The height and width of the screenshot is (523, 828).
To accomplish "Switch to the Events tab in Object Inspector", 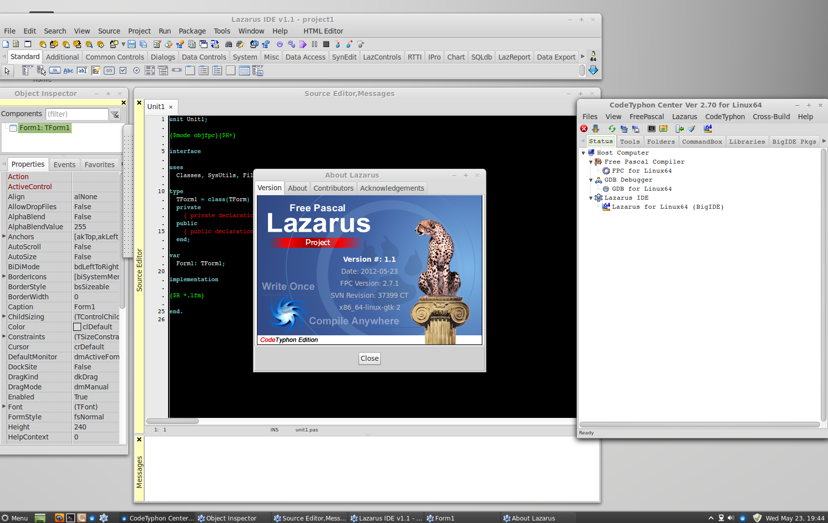I will coord(65,165).
